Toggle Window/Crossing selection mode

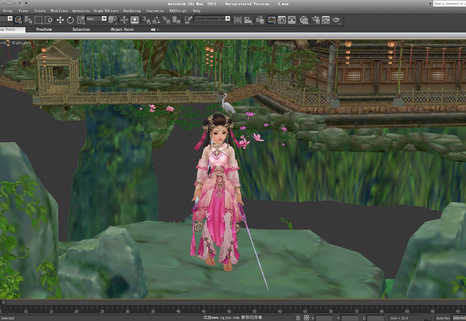pyautogui.click(x=49, y=20)
